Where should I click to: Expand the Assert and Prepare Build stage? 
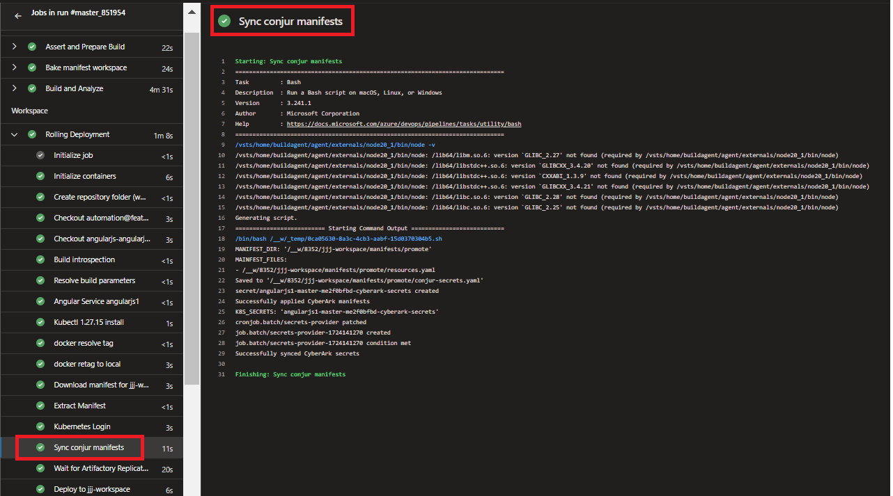tap(14, 47)
